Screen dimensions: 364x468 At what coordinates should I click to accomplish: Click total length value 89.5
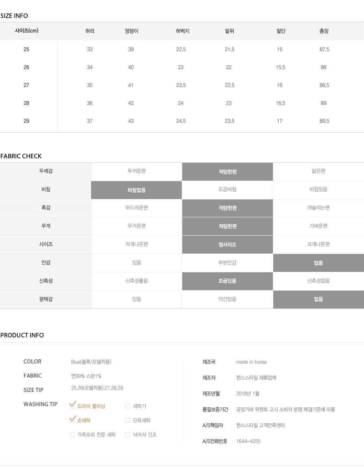point(324,121)
